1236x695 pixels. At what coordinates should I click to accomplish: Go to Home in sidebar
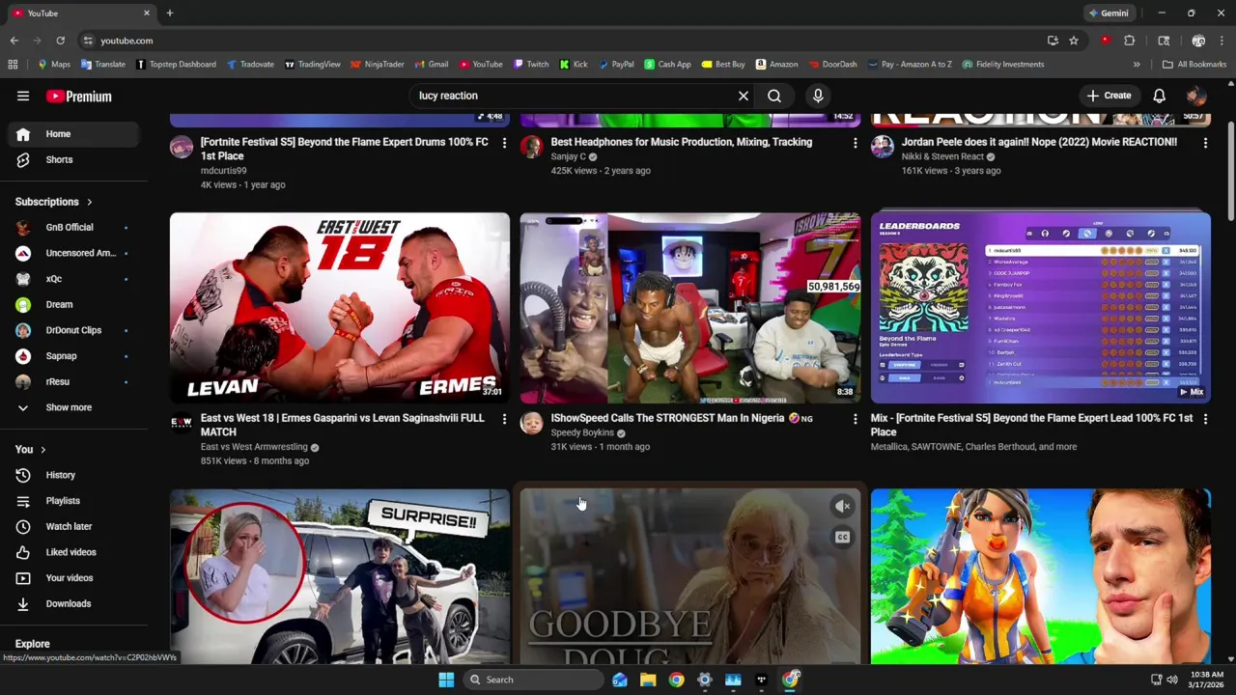click(x=75, y=134)
